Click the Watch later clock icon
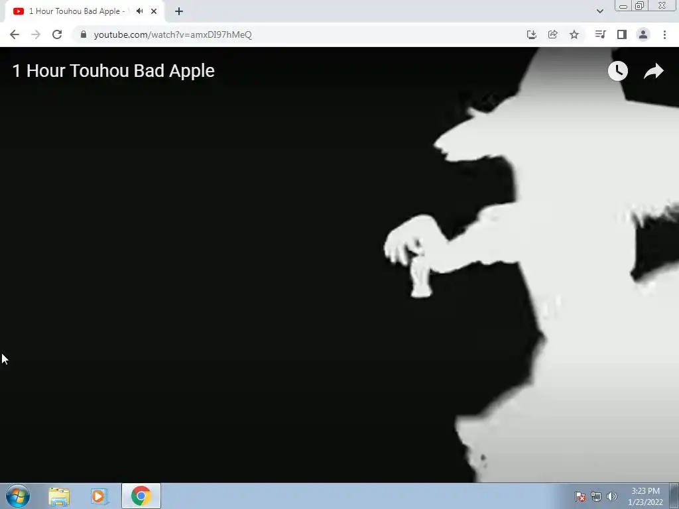Viewport: 679px width, 509px height. (x=617, y=70)
